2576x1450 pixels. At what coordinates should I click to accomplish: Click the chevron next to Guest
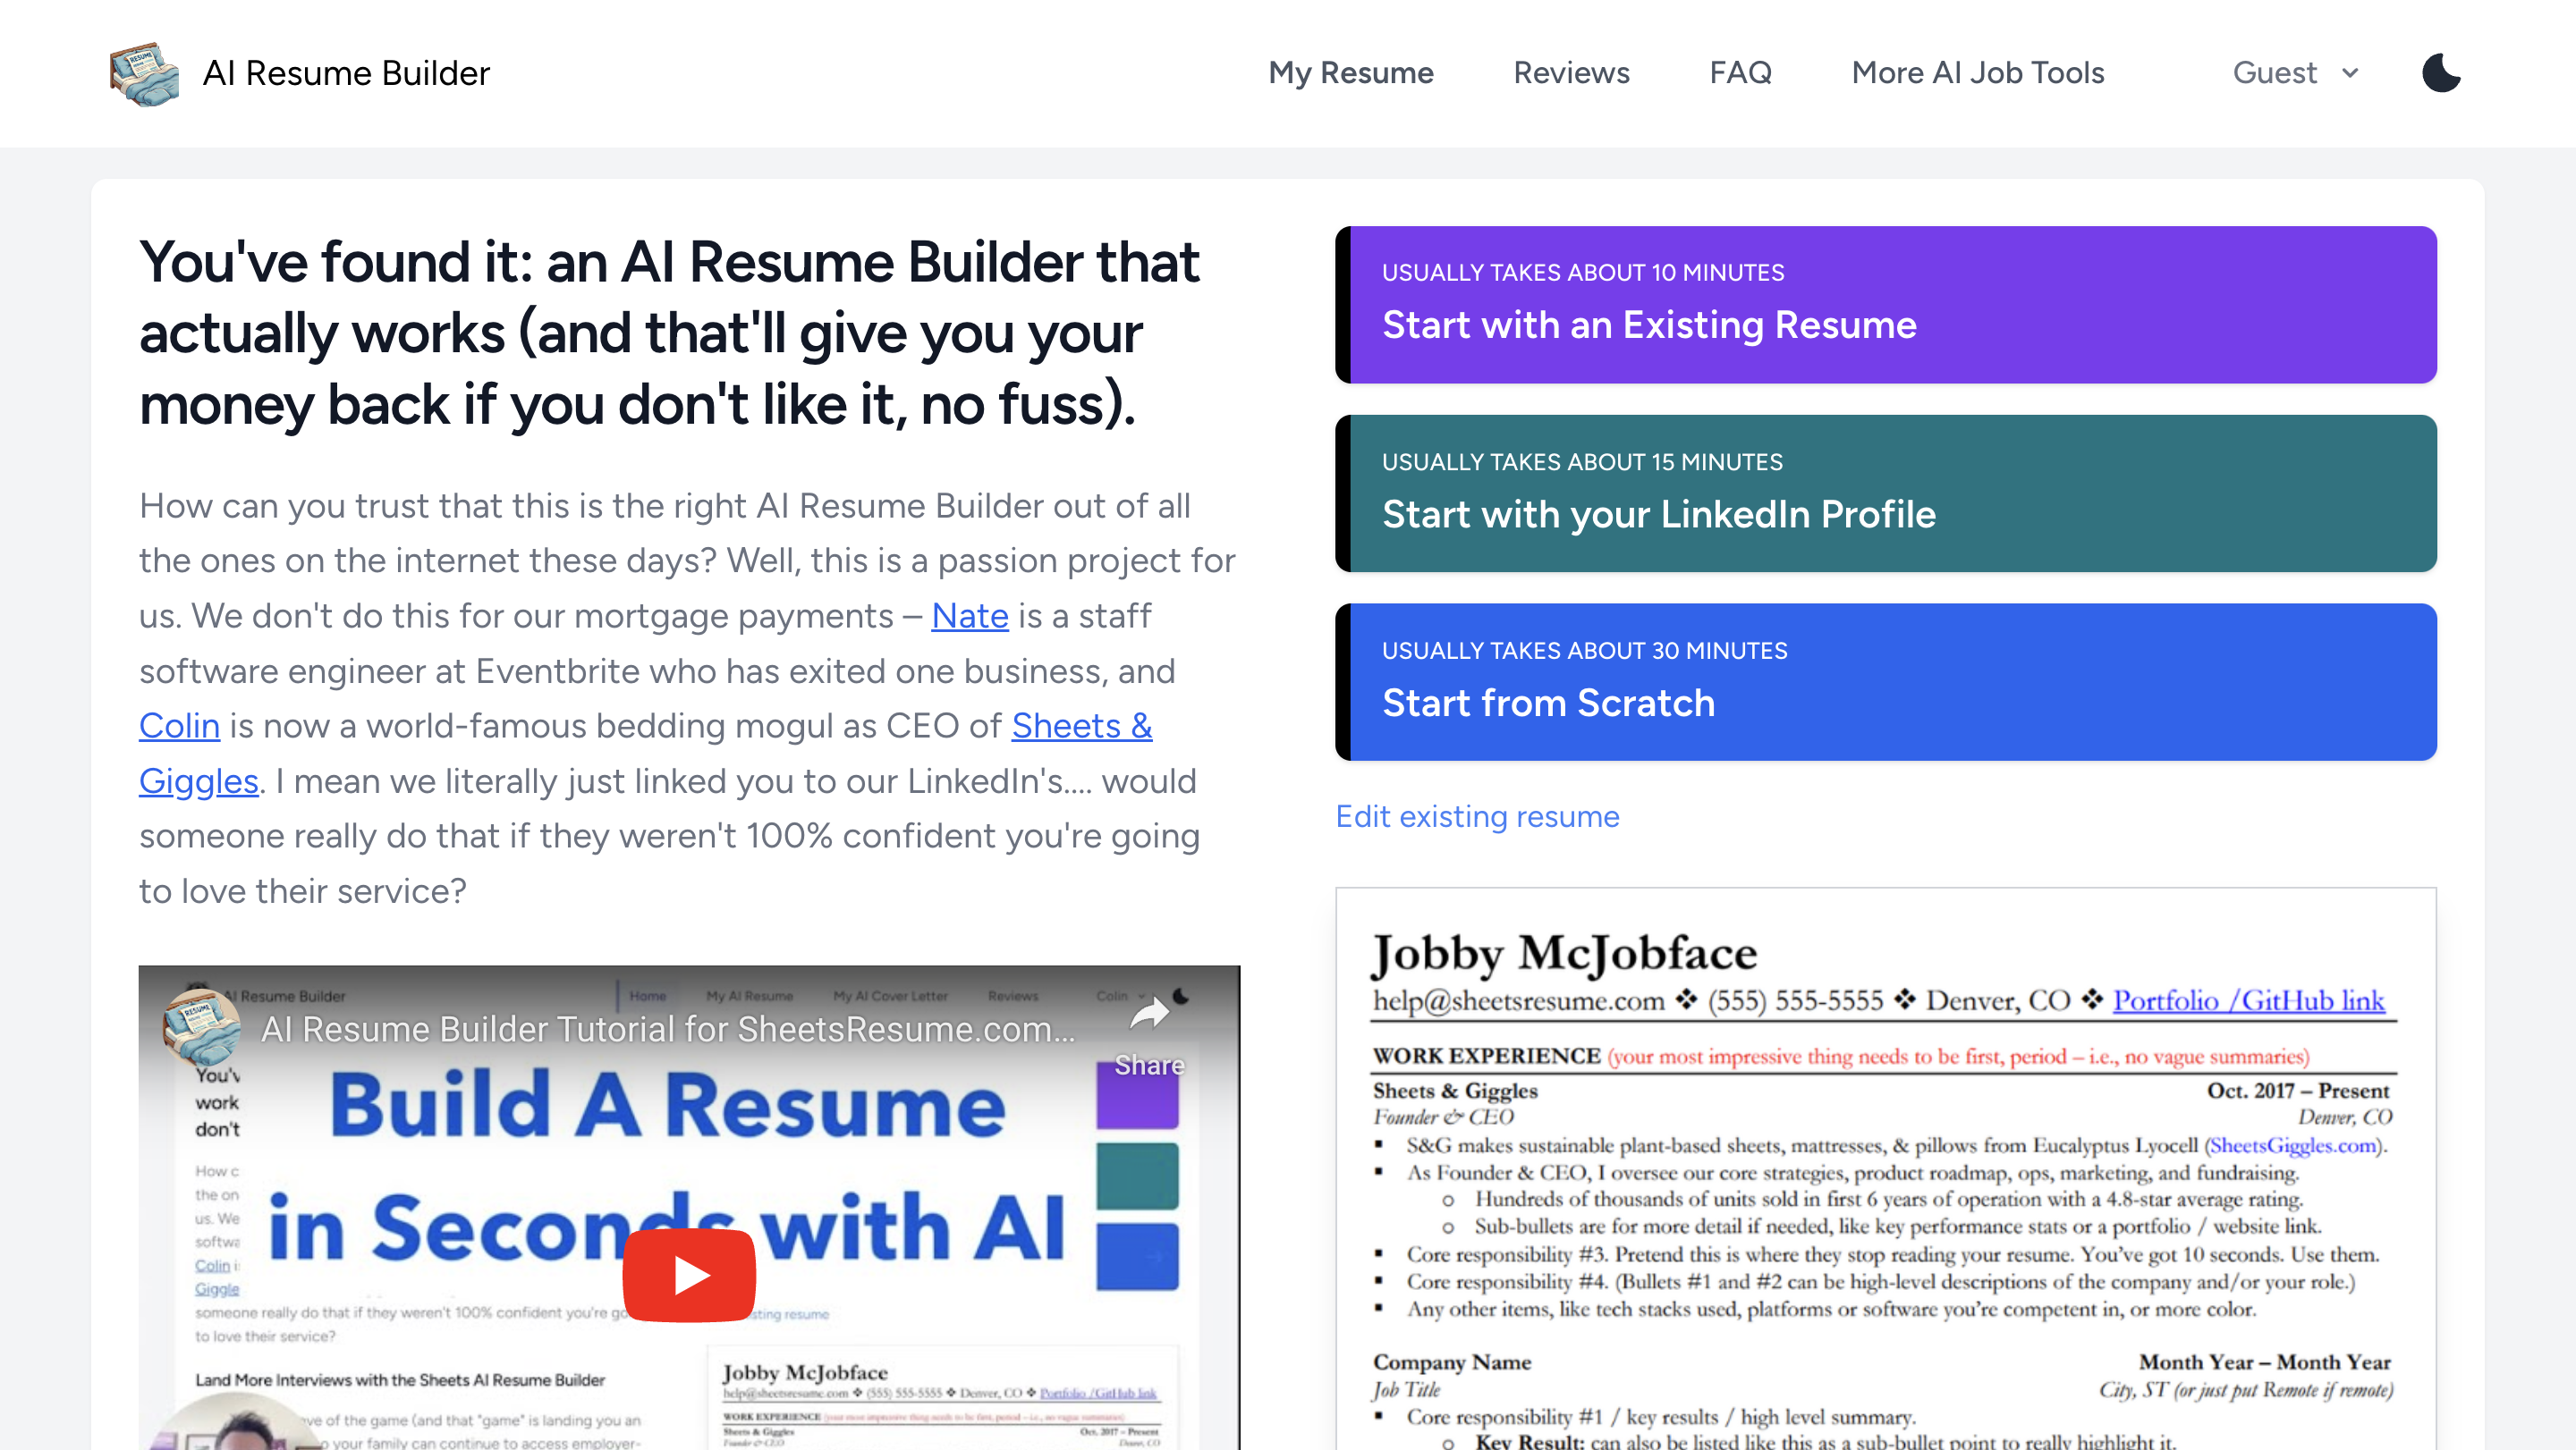pyautogui.click(x=2351, y=73)
